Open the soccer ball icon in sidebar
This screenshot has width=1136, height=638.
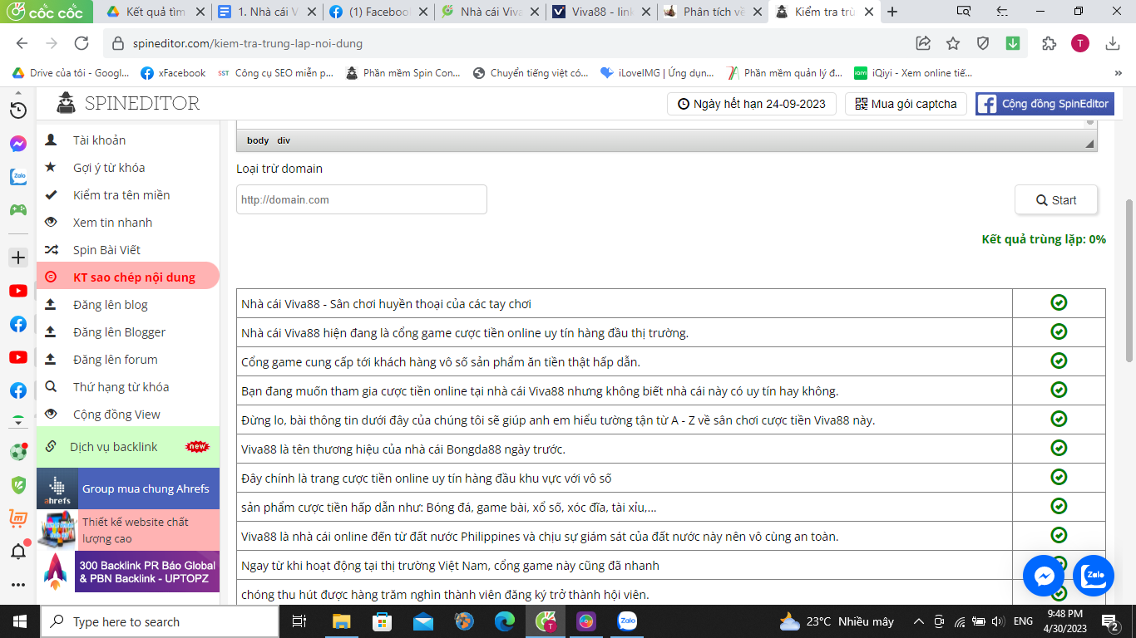[x=17, y=452]
